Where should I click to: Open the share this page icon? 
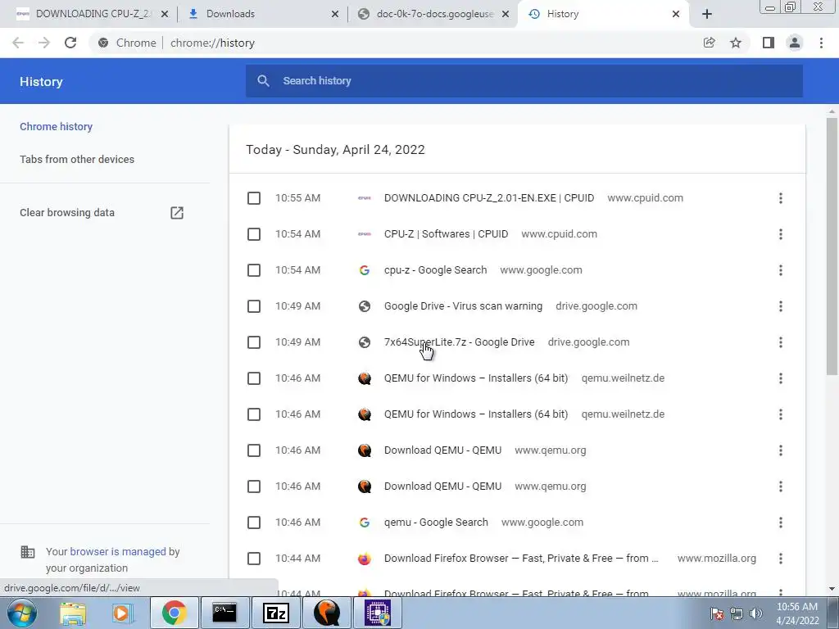click(x=709, y=43)
